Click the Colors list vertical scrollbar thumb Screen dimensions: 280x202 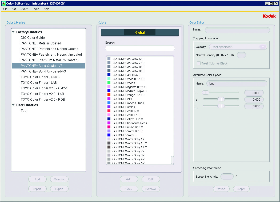click(172, 160)
